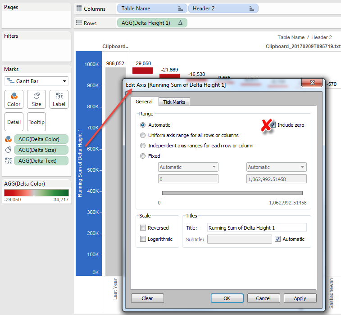Select the AGG(Delta Height 1) rows pill
The width and height of the screenshot is (341, 315).
click(x=152, y=22)
